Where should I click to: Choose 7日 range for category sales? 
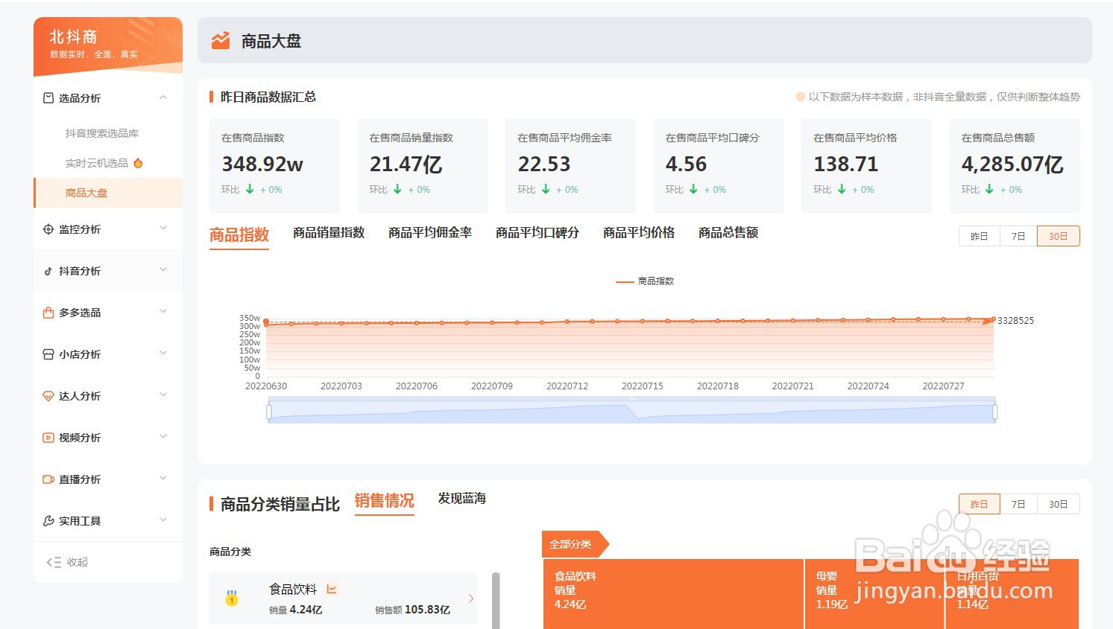(x=1018, y=504)
